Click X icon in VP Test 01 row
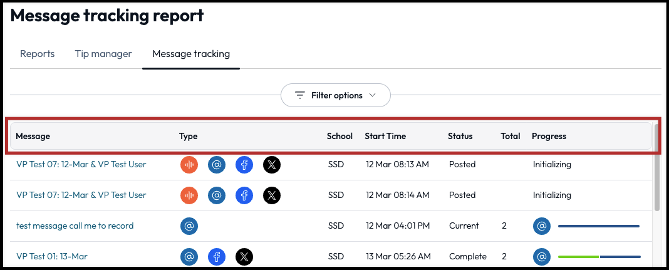The width and height of the screenshot is (669, 270). 244,257
